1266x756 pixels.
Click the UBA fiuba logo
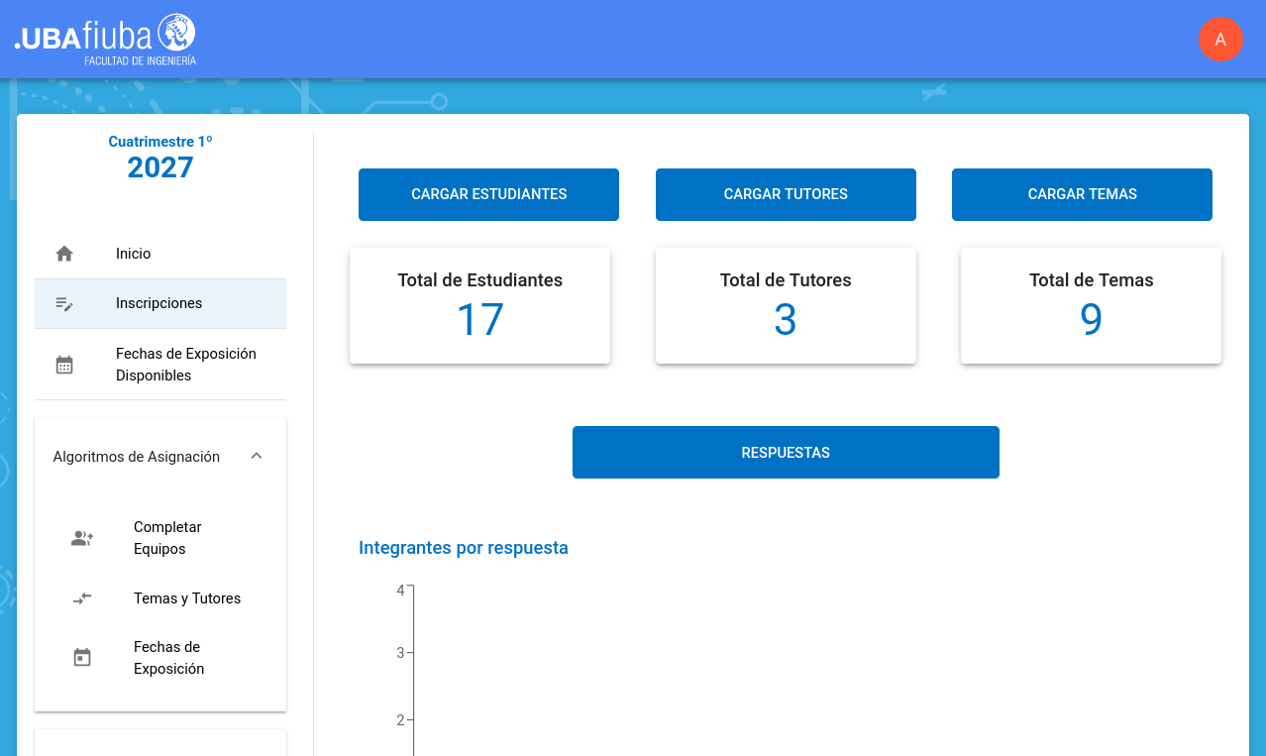[105, 40]
